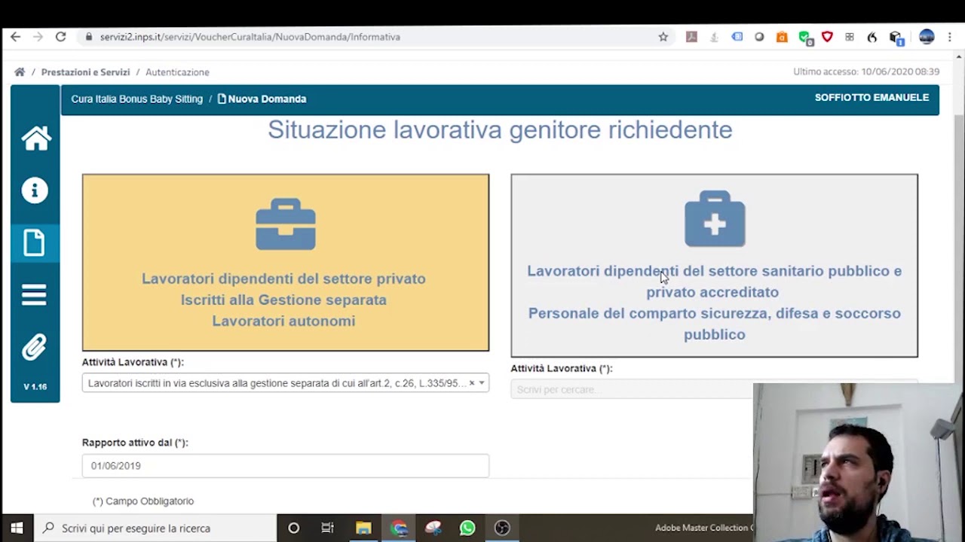Open the black flame extension
Viewport: 965px width, 542px height.
tap(872, 37)
